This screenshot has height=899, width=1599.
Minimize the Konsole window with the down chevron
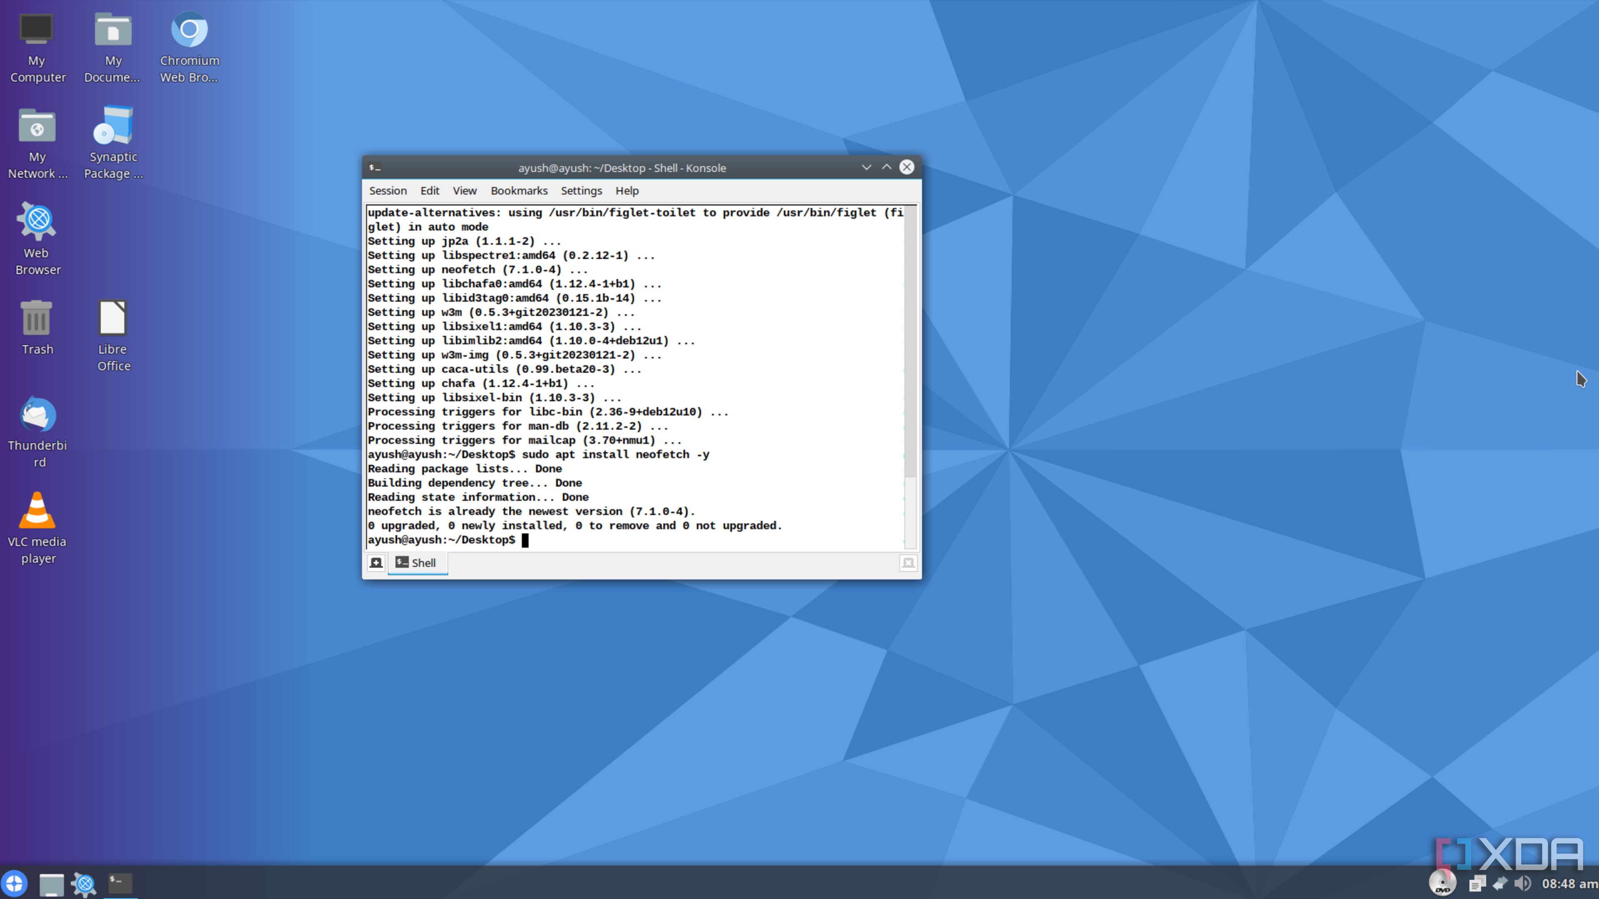[x=867, y=167]
